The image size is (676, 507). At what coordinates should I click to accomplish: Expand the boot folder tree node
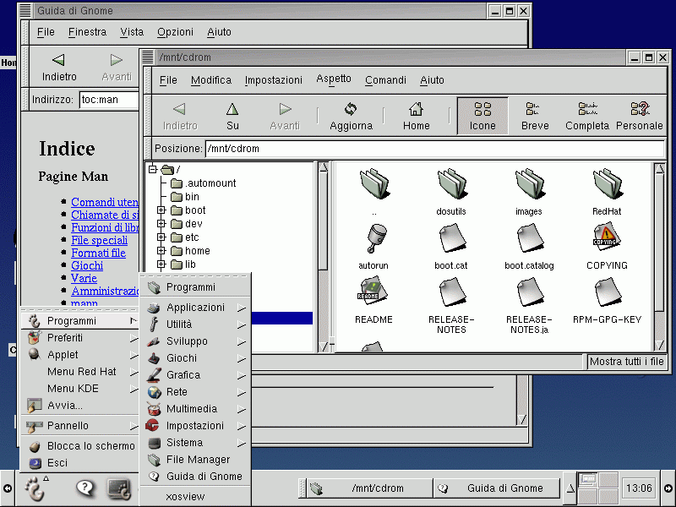pos(161,210)
